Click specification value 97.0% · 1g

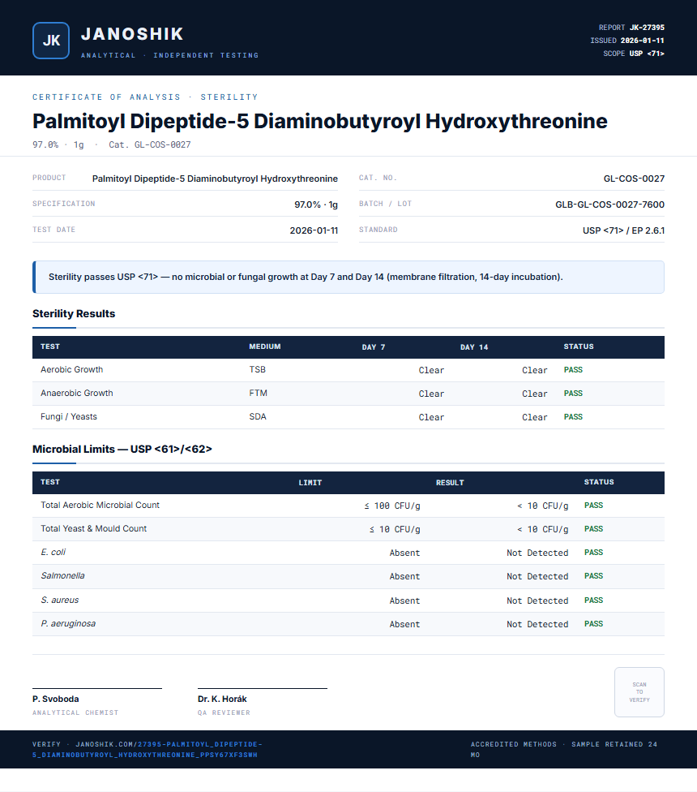[316, 204]
